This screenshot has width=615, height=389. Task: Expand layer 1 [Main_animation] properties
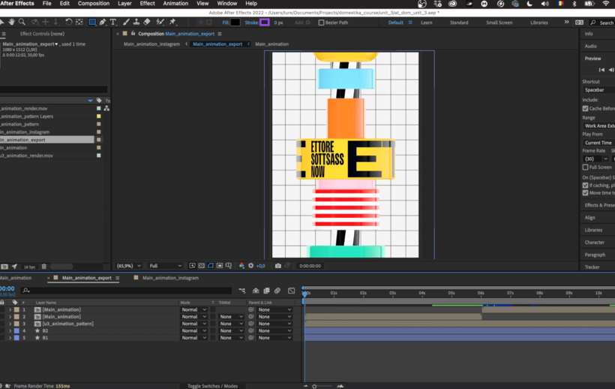(10, 309)
